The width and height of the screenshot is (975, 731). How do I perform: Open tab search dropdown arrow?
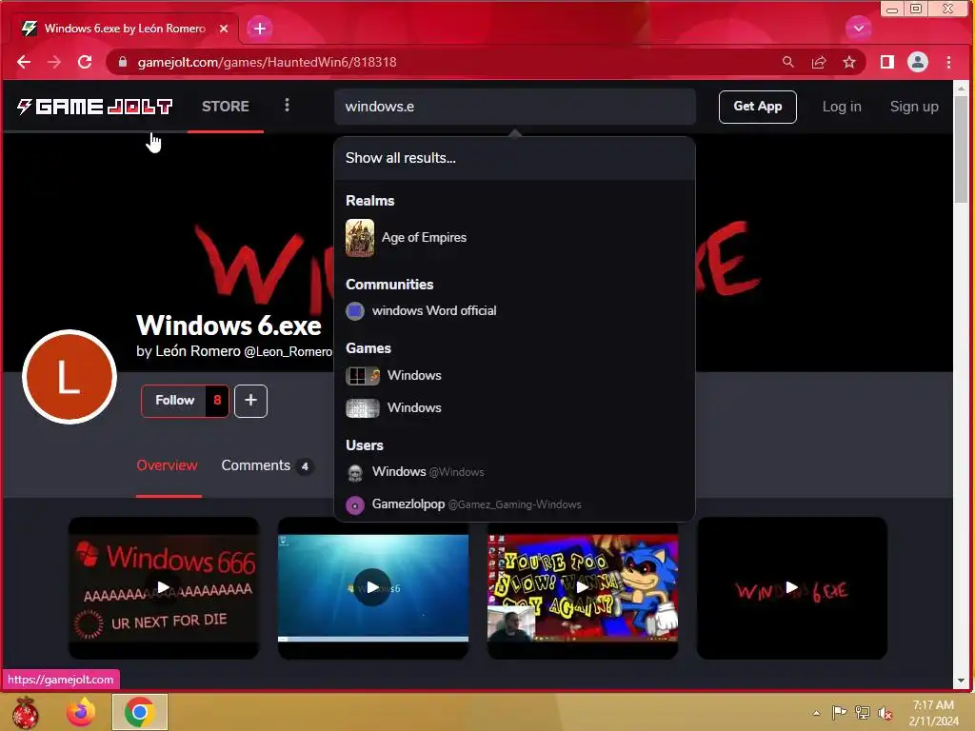(x=858, y=28)
